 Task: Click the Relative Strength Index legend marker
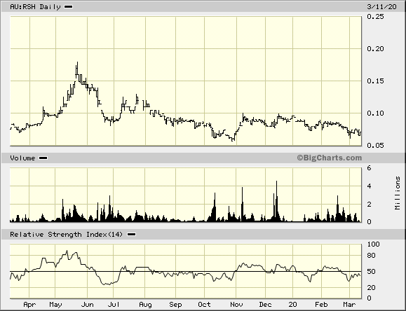[132, 235]
